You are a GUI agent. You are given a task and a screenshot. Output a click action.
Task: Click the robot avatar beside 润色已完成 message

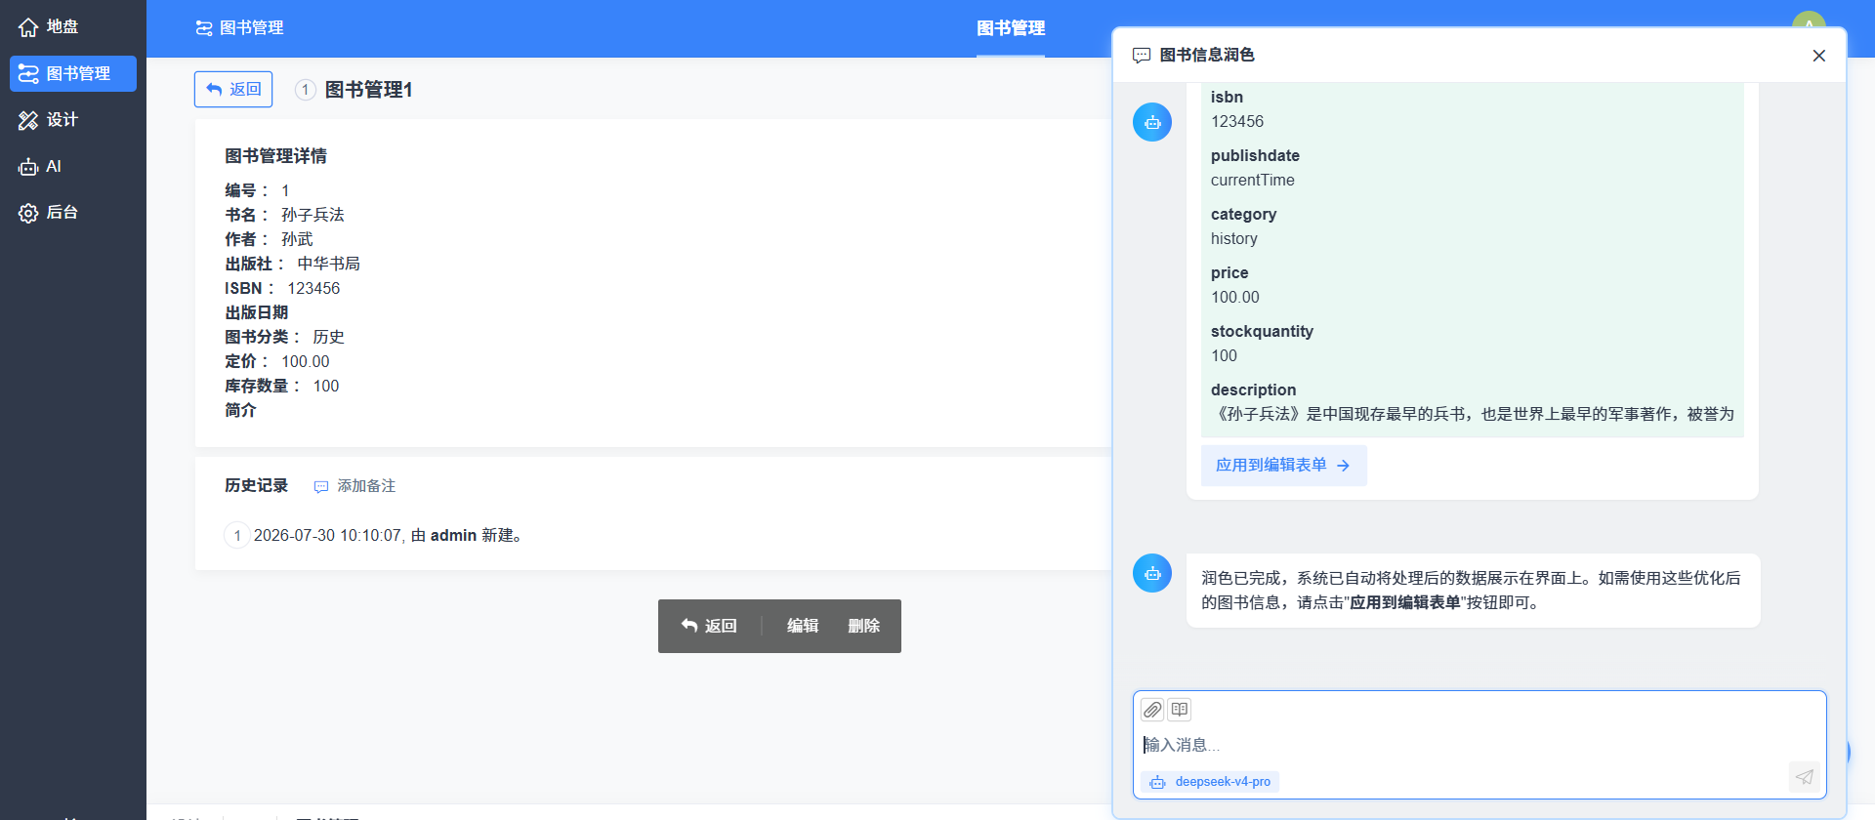tap(1152, 573)
